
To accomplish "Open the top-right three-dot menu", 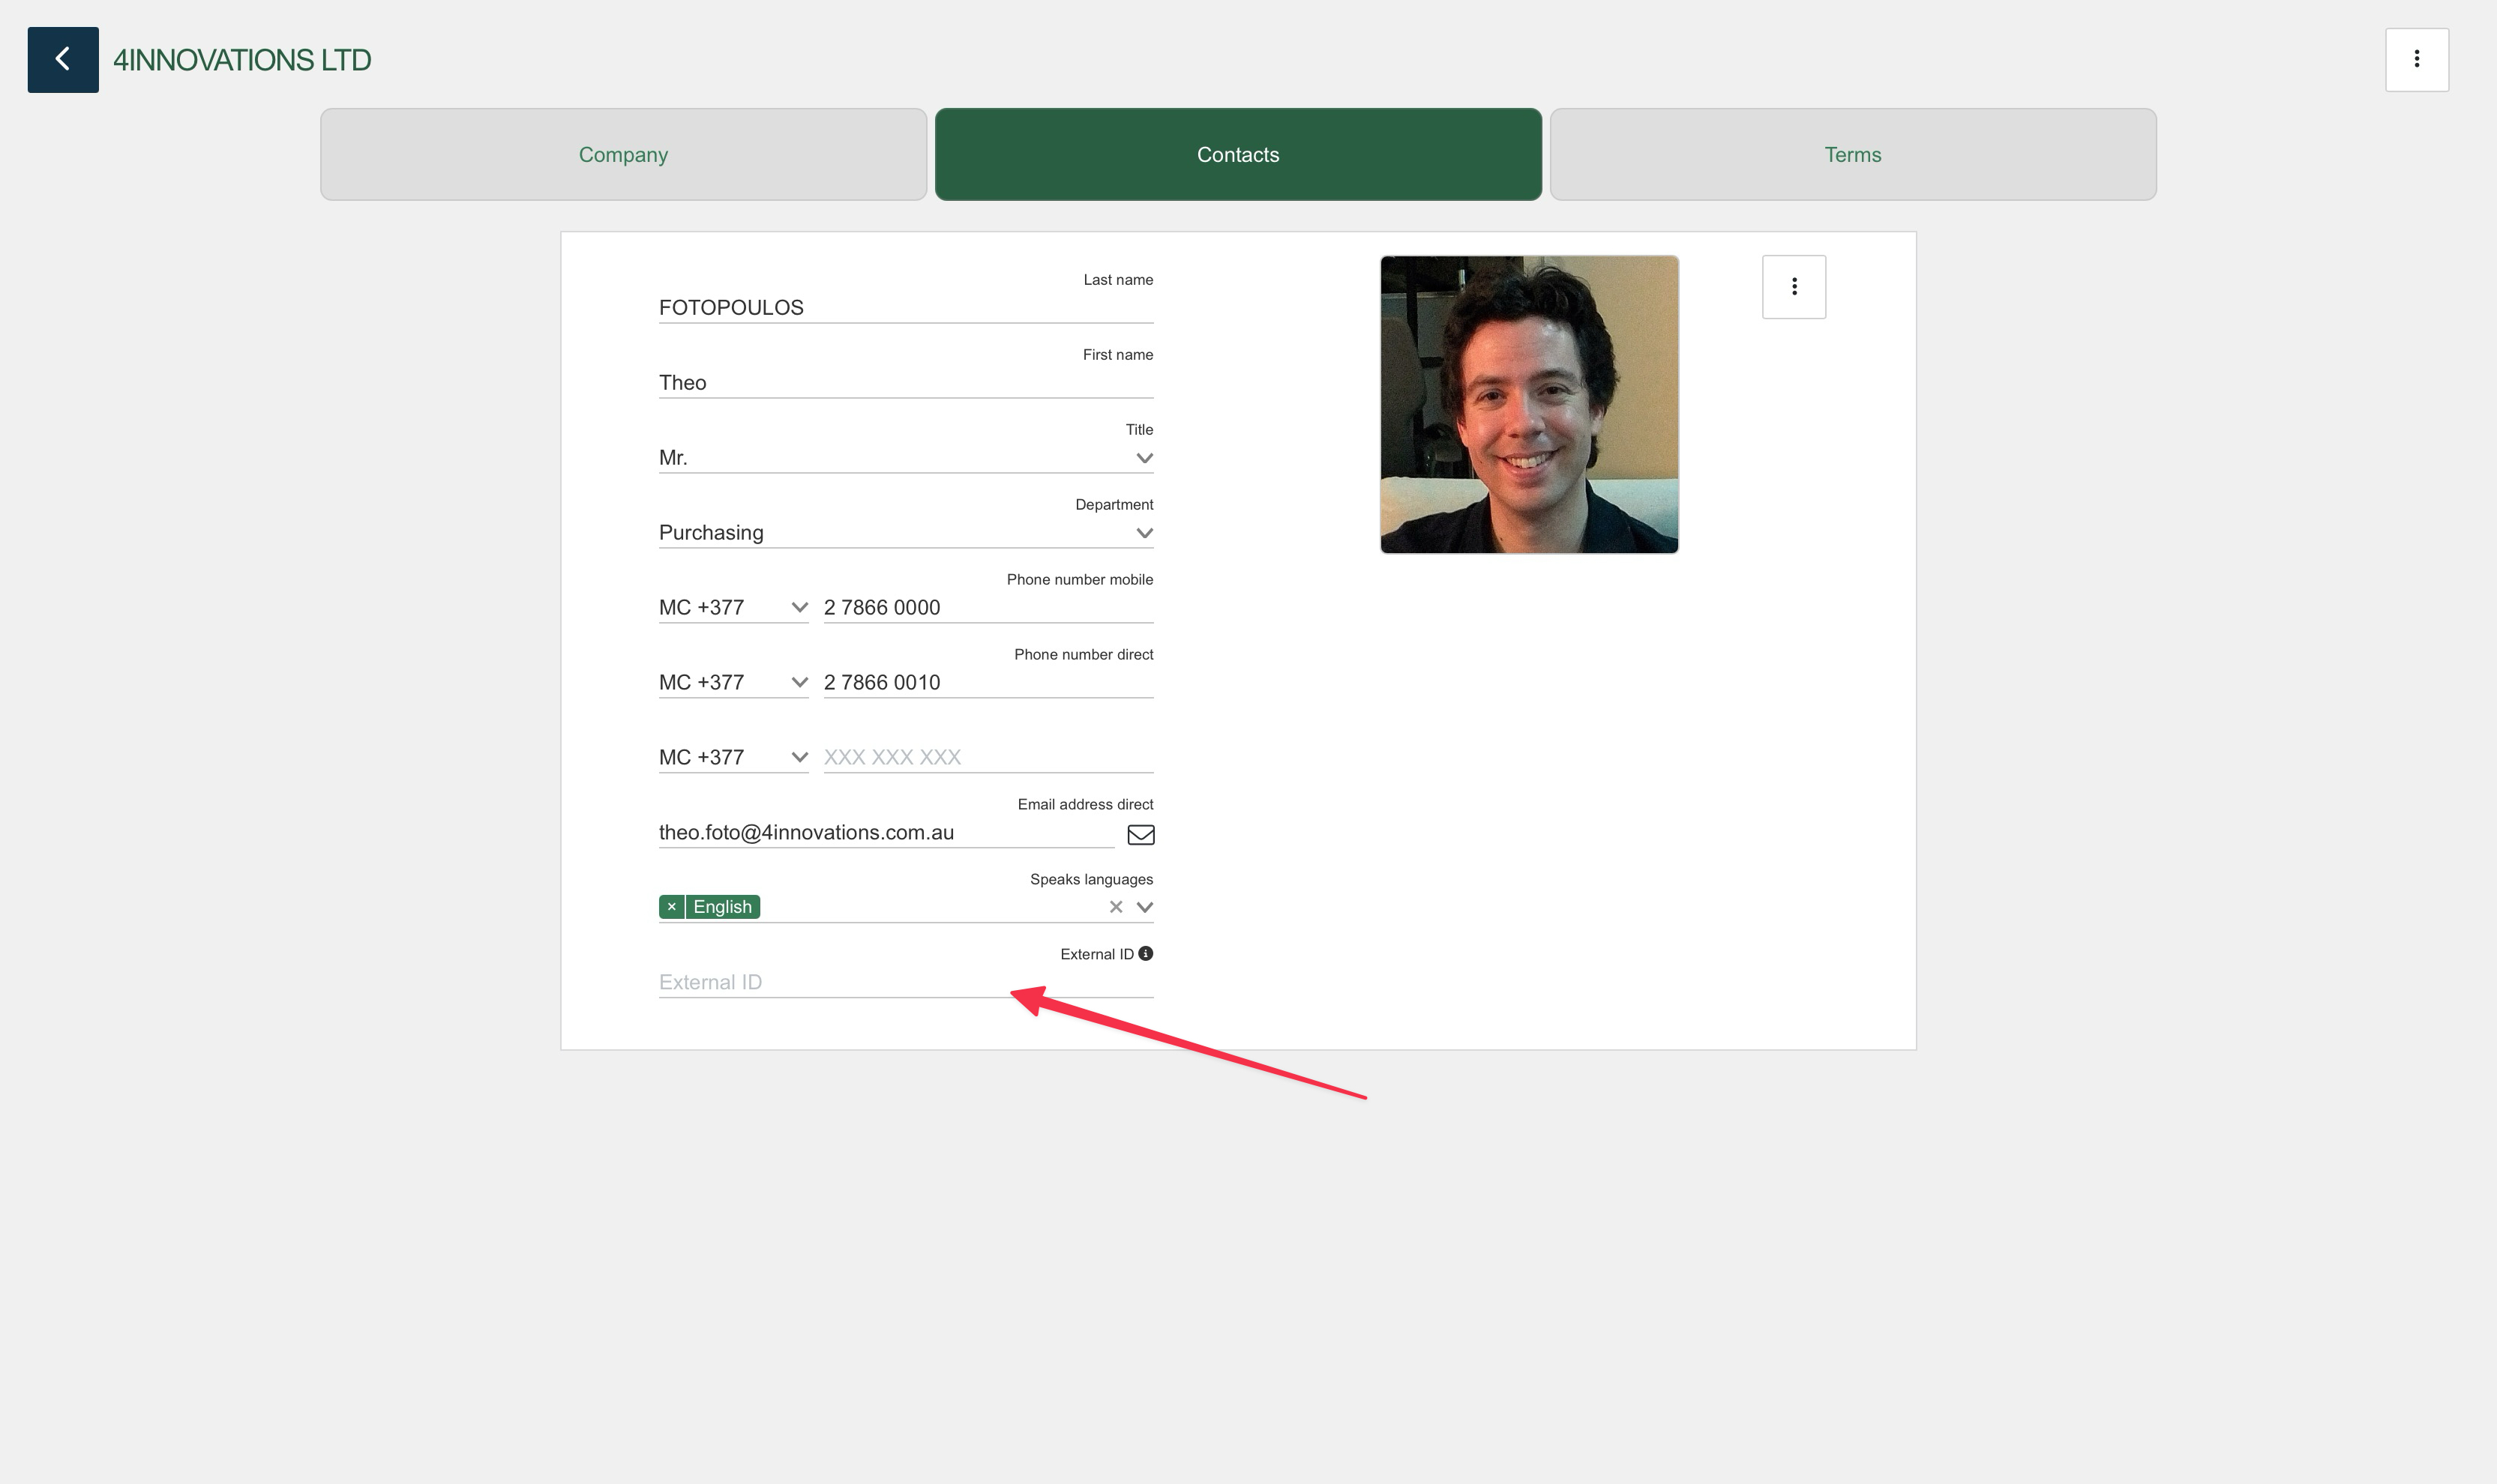I will pyautogui.click(x=2416, y=59).
